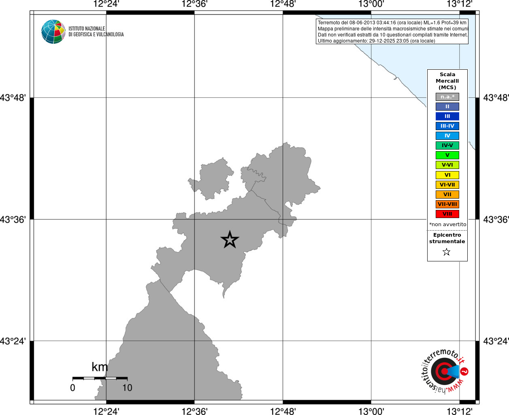Image resolution: width=509 pixels, height=415 pixels.
Task: Click the legend epicenter star symbol
Action: (447, 252)
